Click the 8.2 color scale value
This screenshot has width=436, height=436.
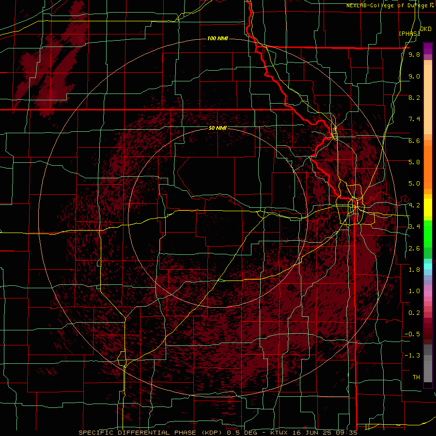pos(414,97)
